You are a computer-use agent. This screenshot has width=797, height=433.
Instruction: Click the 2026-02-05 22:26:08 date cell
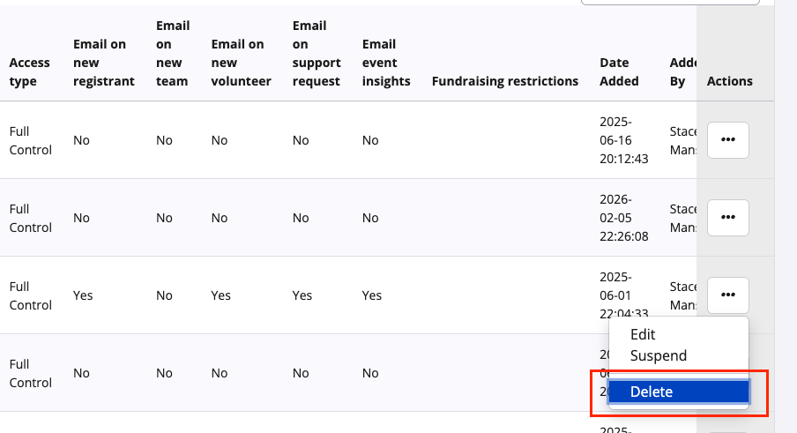[x=623, y=218]
